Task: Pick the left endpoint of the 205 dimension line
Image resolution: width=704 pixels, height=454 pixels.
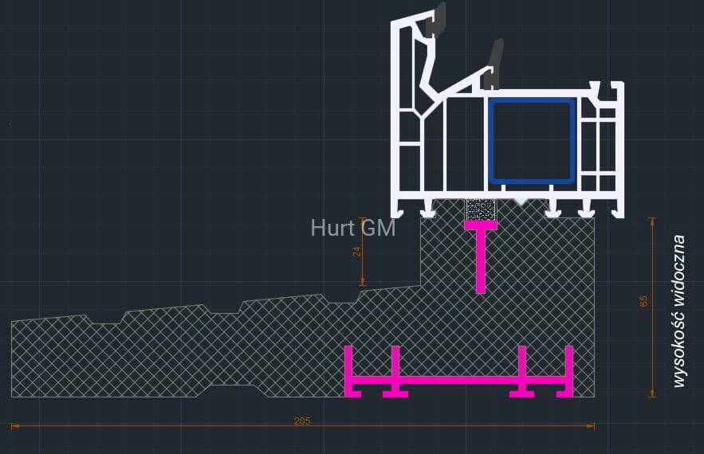Action: tap(12, 426)
